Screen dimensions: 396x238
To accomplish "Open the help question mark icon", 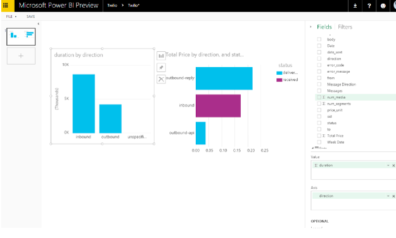I will (x=369, y=6).
